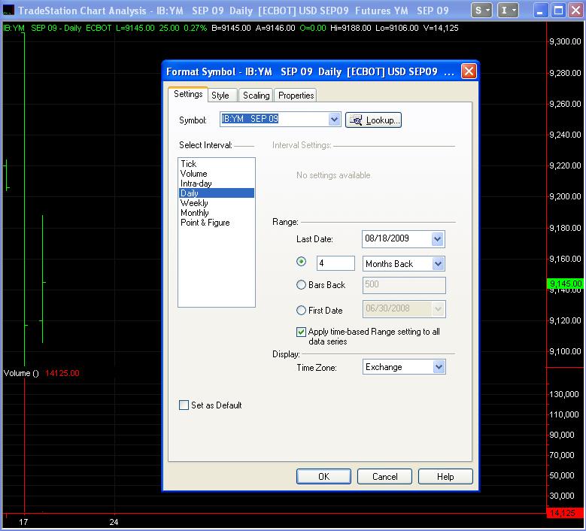
Task: Close the Format Symbol dialog
Action: click(469, 71)
